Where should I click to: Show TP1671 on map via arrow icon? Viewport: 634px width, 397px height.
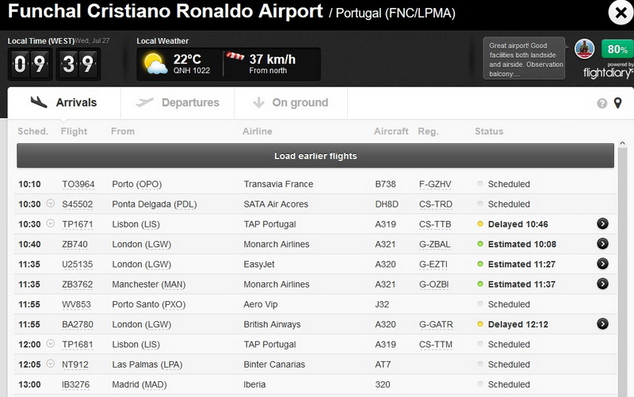(x=602, y=223)
